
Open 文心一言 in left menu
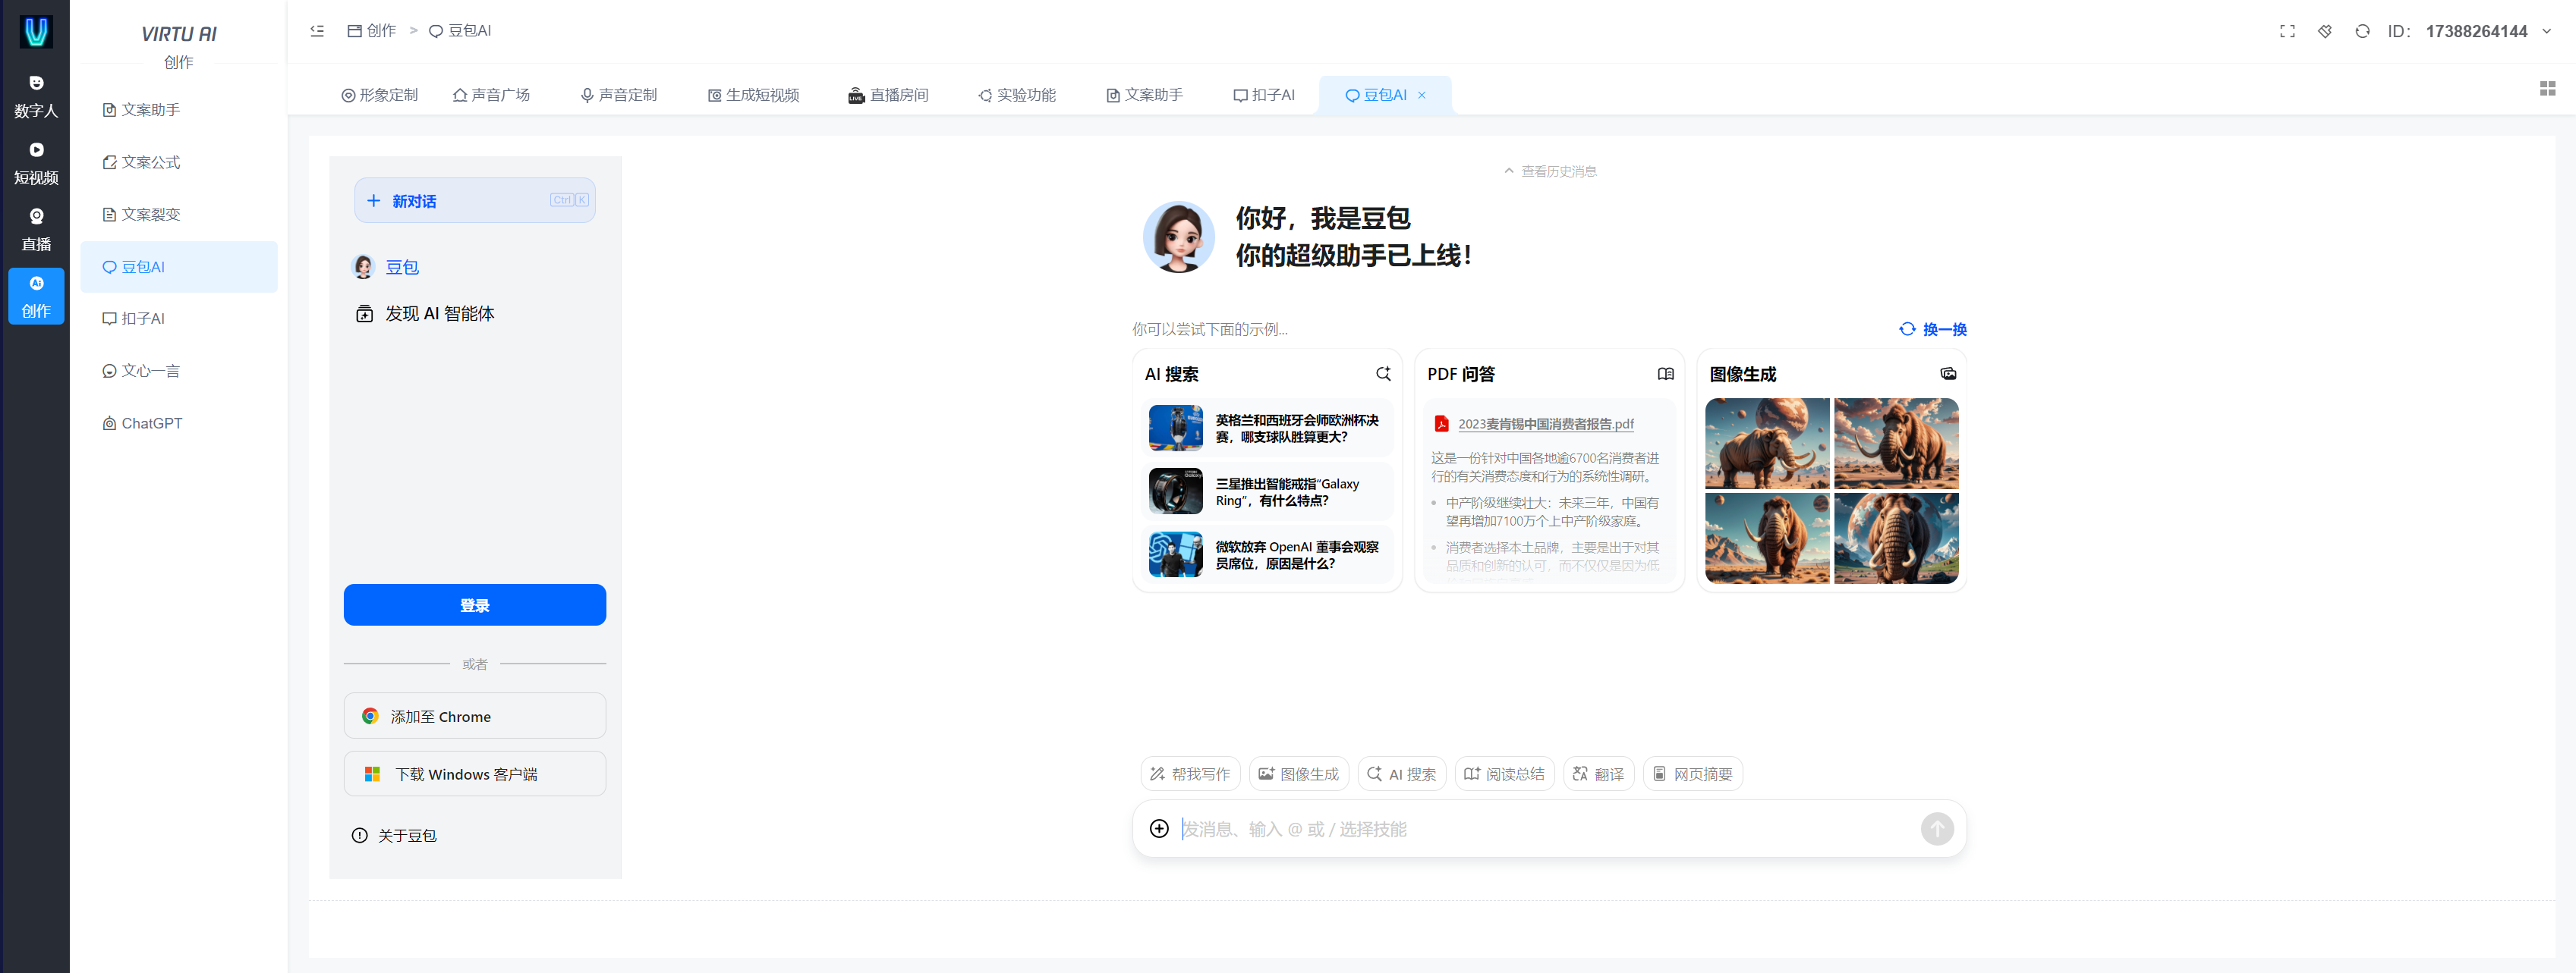[x=179, y=371]
